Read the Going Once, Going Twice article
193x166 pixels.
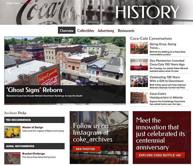[x=163, y=46]
